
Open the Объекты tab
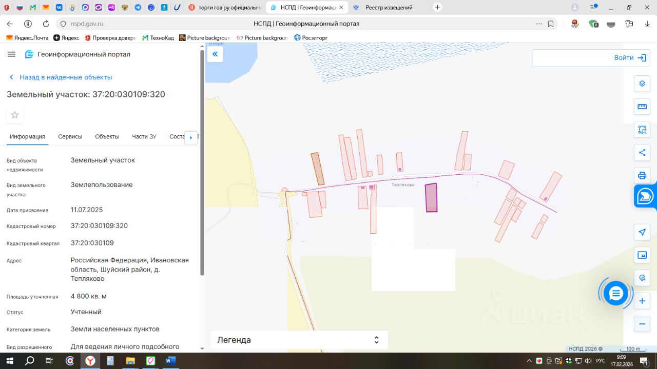point(107,136)
